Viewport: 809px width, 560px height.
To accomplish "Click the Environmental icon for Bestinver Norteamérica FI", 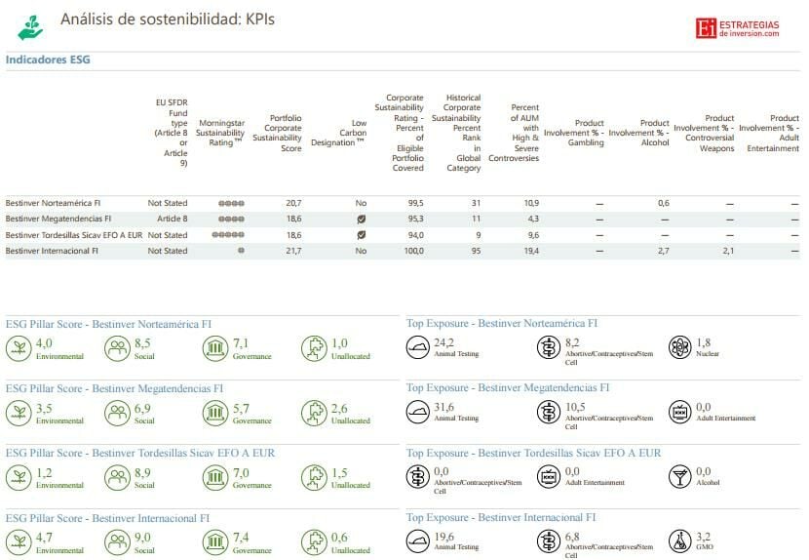I will (x=19, y=347).
